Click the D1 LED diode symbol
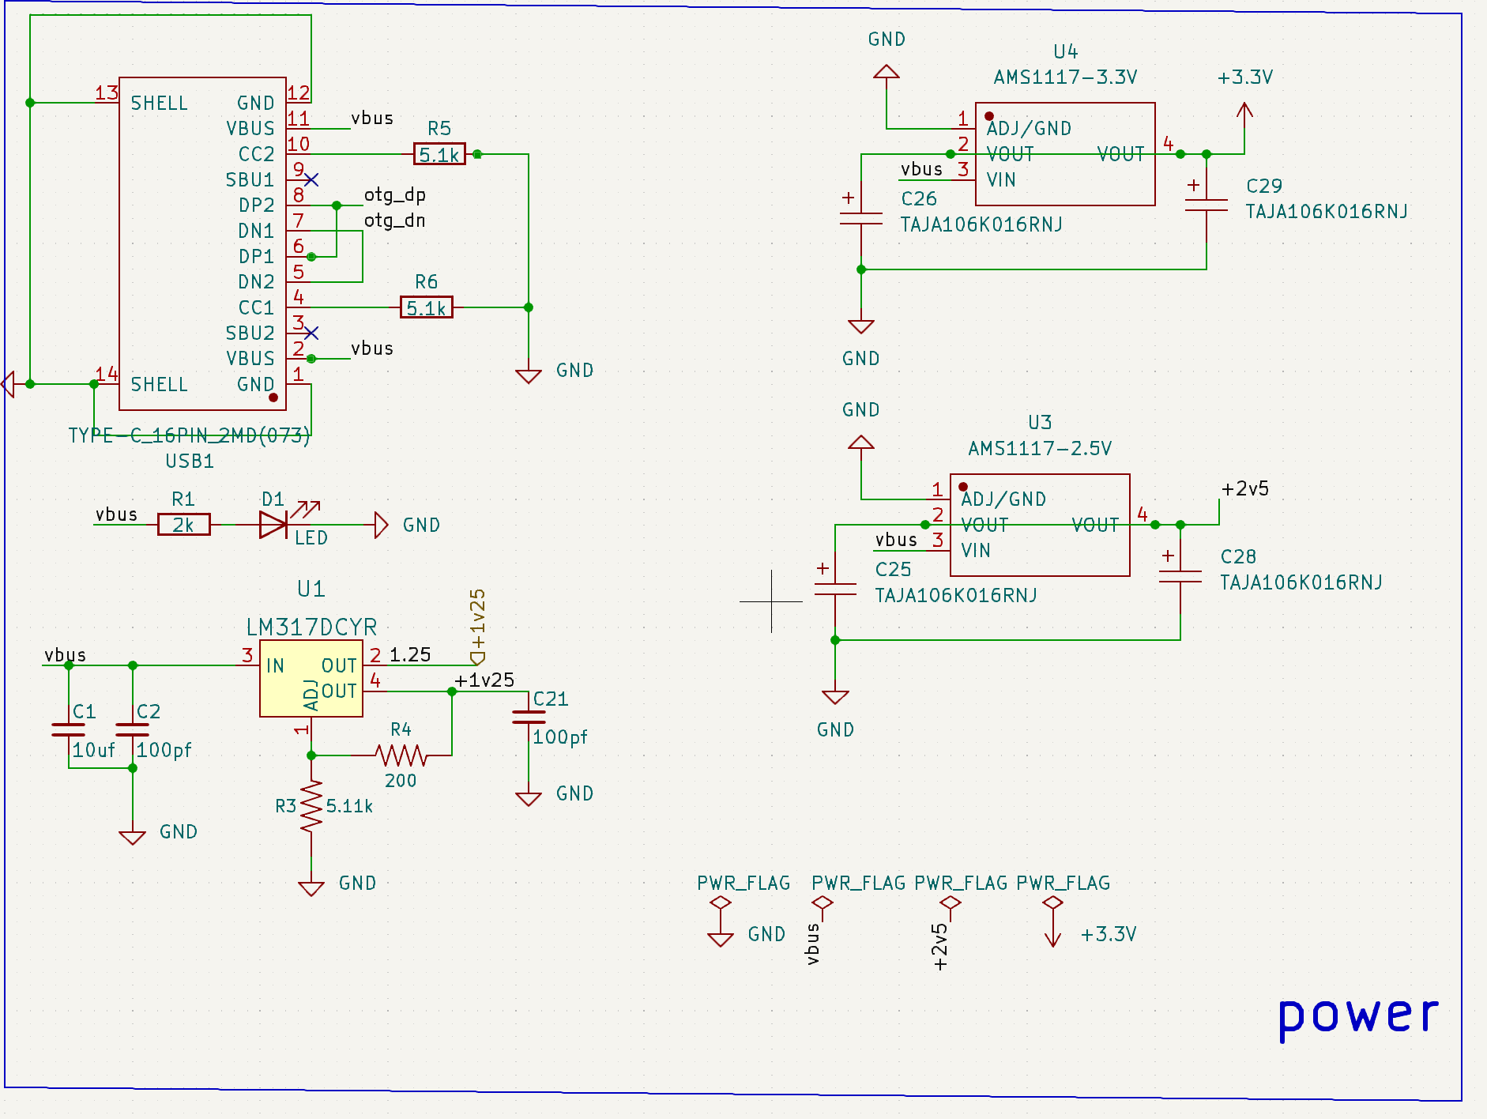The image size is (1487, 1119). pos(273,525)
